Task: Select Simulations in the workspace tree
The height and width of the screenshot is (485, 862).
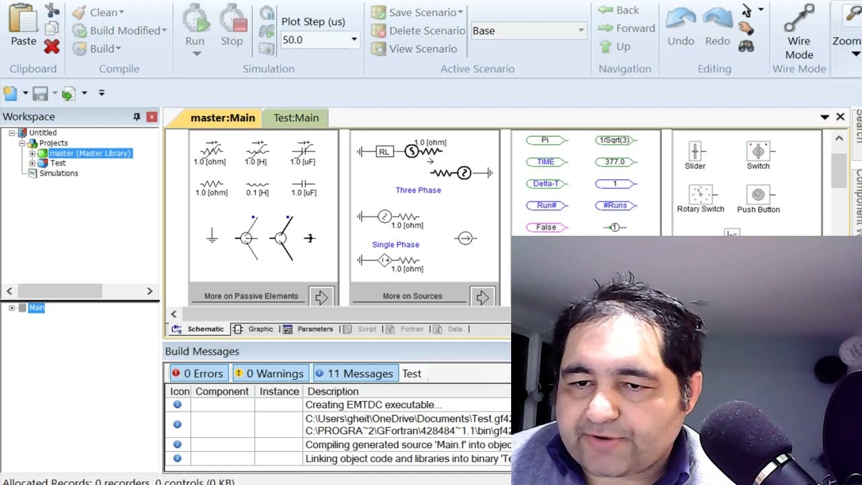Action: pos(59,173)
